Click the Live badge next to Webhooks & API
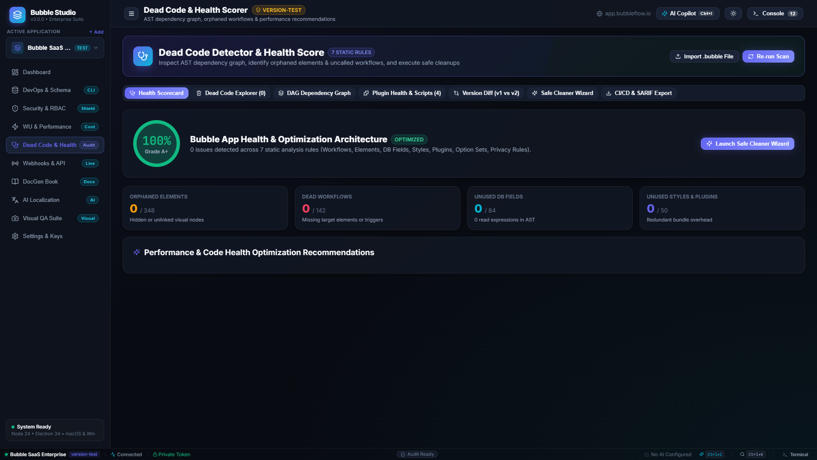The image size is (817, 460). [90, 164]
